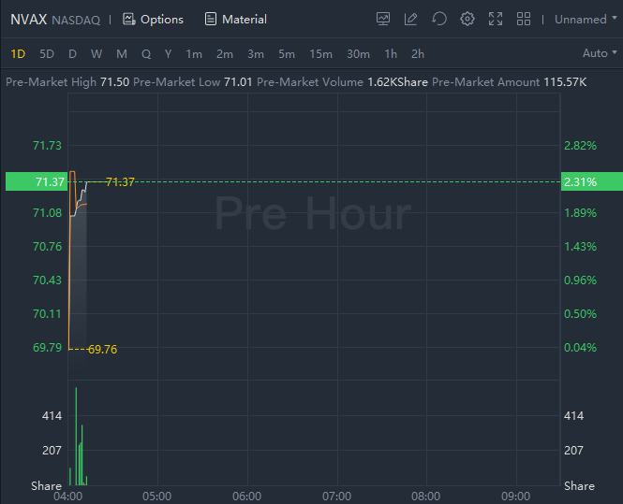The height and width of the screenshot is (504, 623).
Task: Click the highlighted 71.37 price tag
Action: (37, 181)
